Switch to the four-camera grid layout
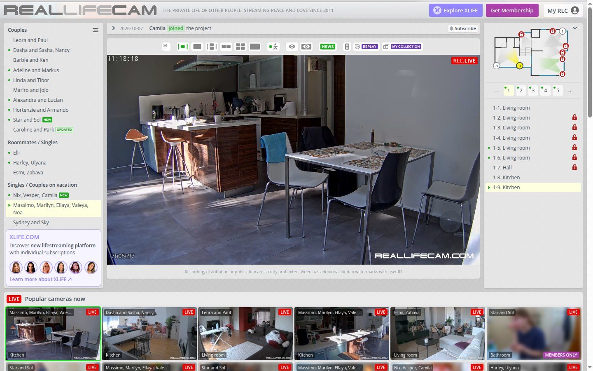593x371 pixels. click(x=240, y=47)
